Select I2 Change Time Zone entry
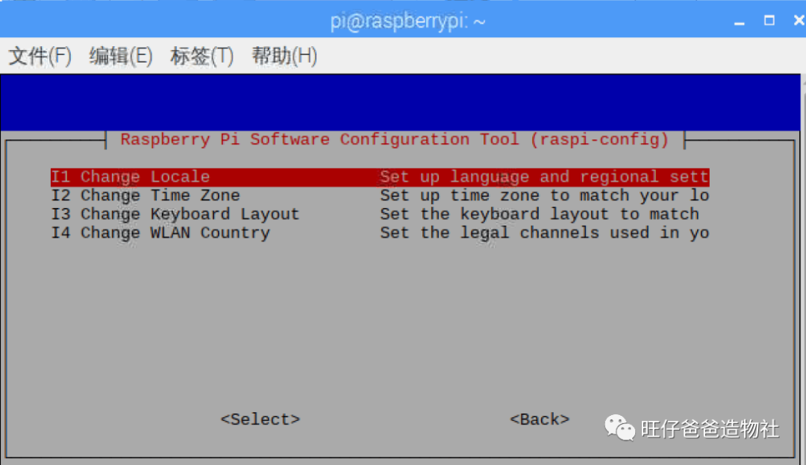The image size is (806, 465). click(x=380, y=195)
